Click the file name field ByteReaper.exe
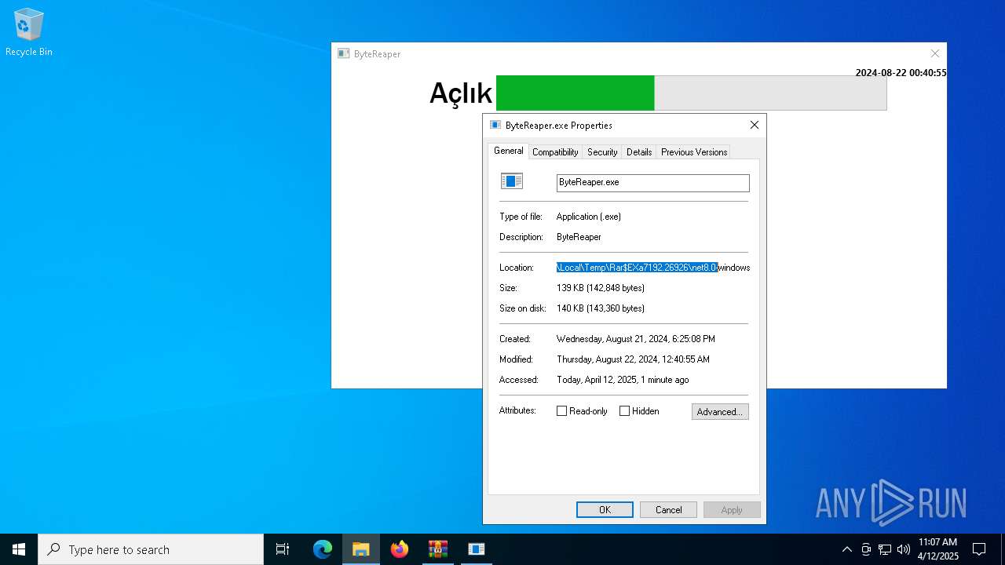 tap(653, 182)
